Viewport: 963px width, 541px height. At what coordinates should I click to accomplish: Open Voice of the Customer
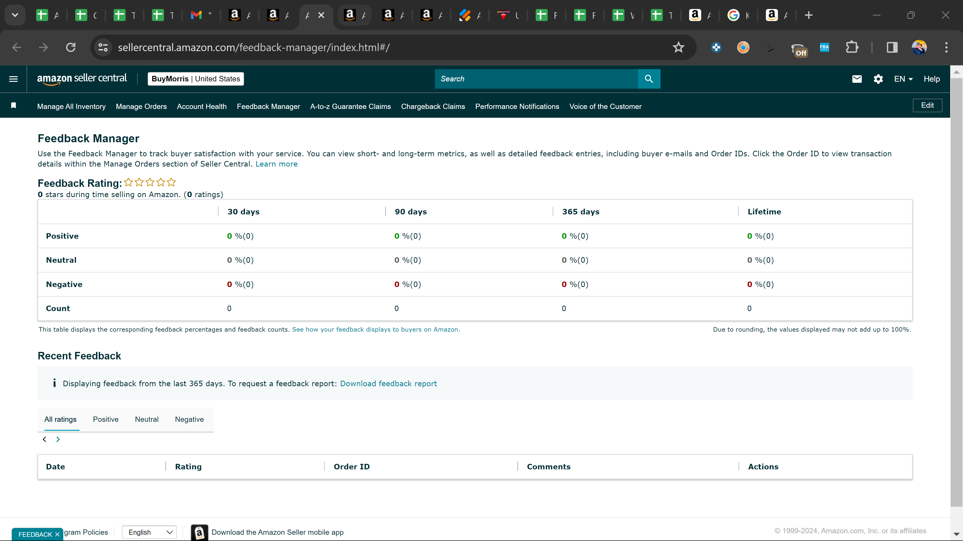coord(605,106)
